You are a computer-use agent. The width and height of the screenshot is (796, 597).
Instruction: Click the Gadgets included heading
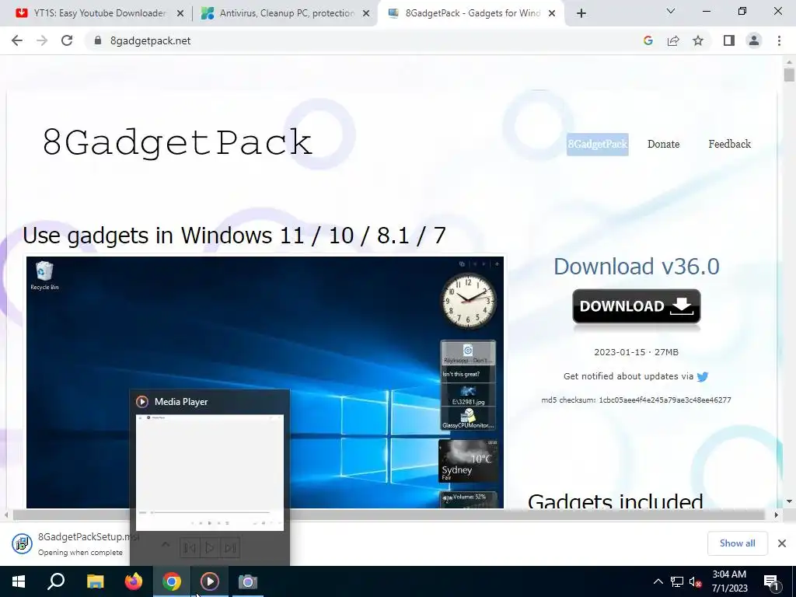tap(616, 501)
